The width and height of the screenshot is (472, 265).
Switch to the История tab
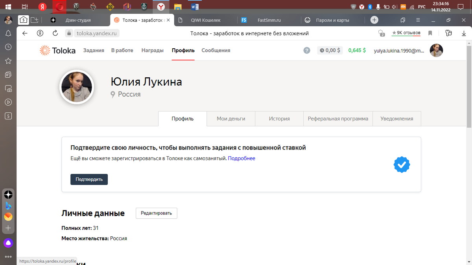[x=279, y=119]
